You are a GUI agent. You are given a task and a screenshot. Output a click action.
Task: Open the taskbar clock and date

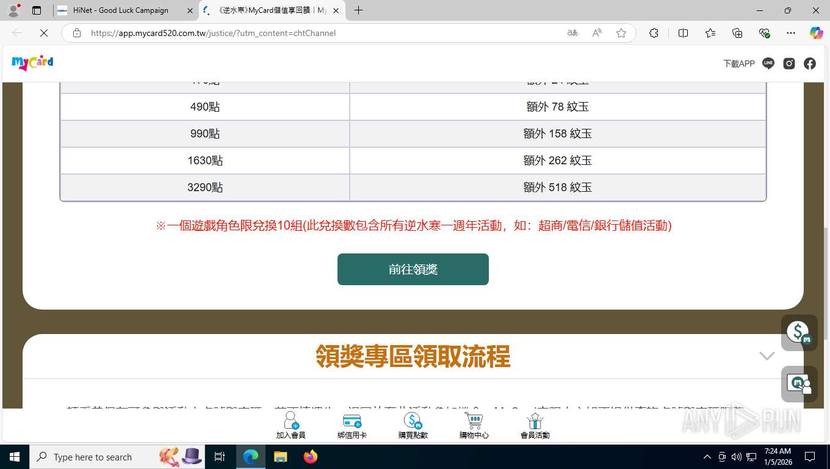(777, 457)
